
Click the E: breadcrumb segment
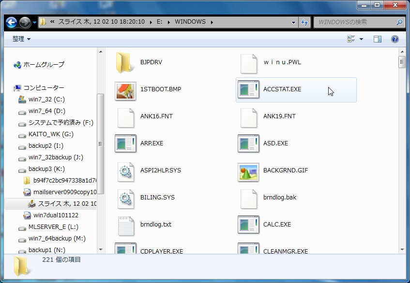pos(159,22)
